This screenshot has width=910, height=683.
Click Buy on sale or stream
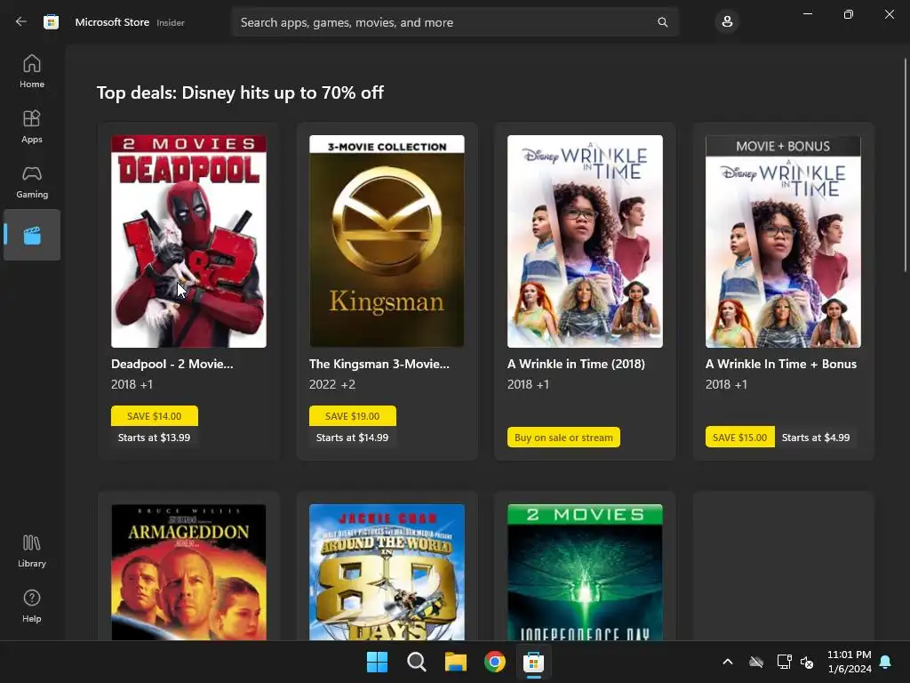pyautogui.click(x=563, y=438)
